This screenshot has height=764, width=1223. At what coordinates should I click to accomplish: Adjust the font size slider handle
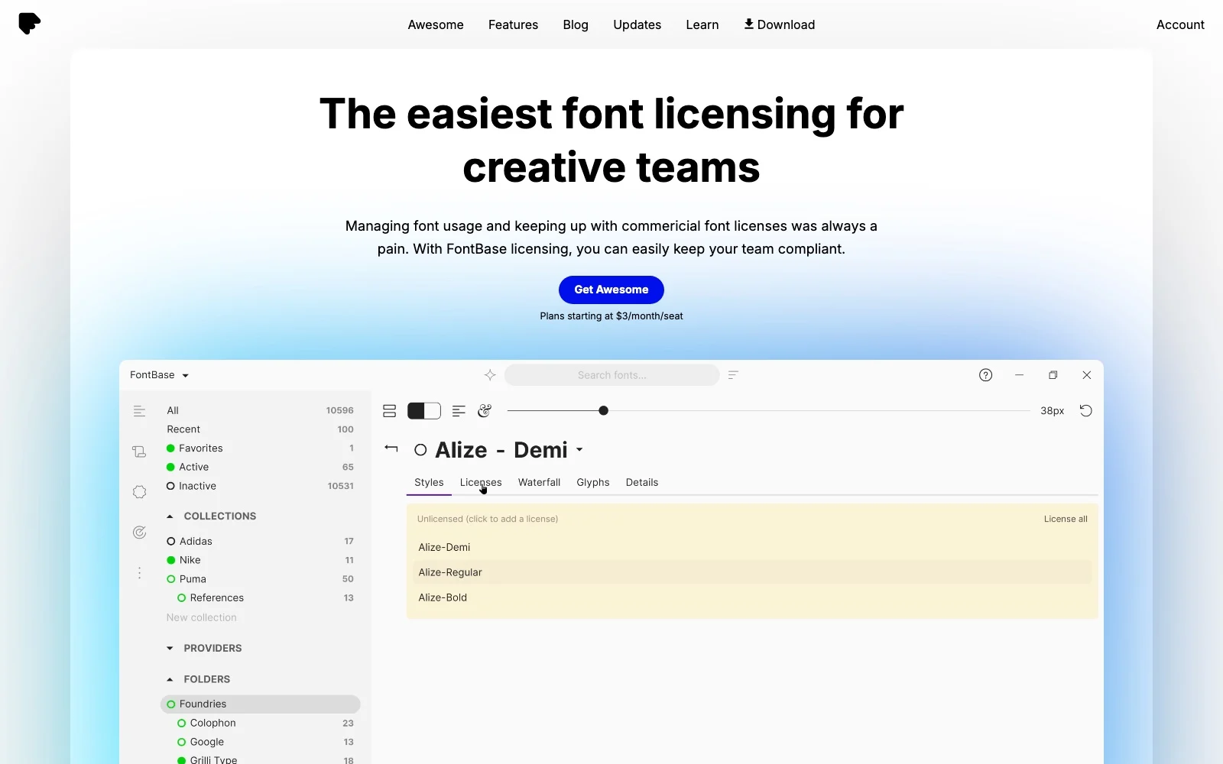[603, 411]
